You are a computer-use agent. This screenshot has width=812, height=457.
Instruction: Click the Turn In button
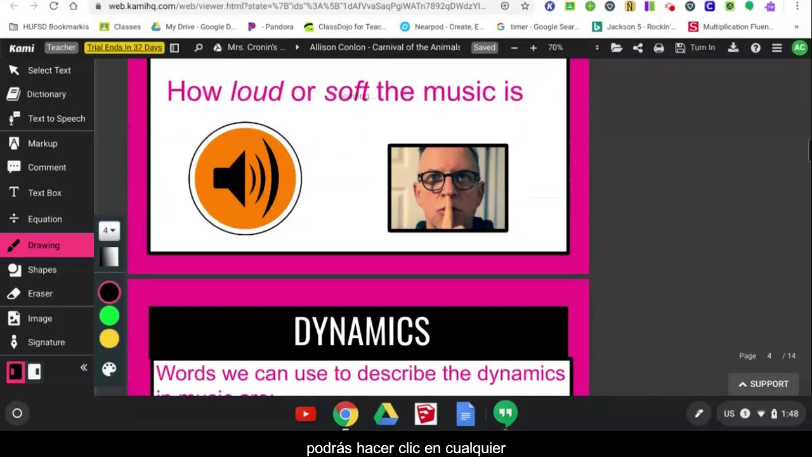[695, 48]
